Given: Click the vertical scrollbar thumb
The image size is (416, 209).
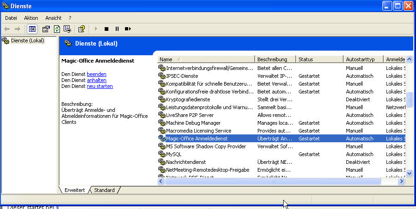Looking at the screenshot, I should [410, 100].
